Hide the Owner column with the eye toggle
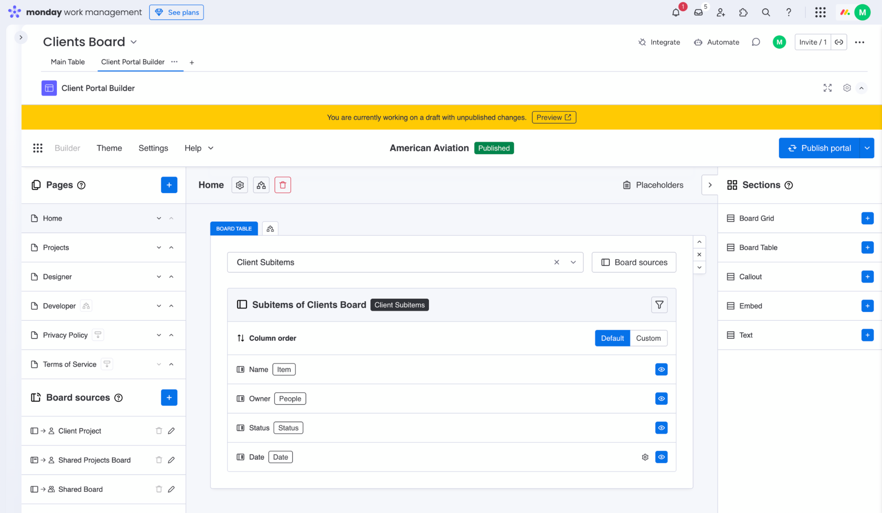Image resolution: width=882 pixels, height=513 pixels. 661,398
